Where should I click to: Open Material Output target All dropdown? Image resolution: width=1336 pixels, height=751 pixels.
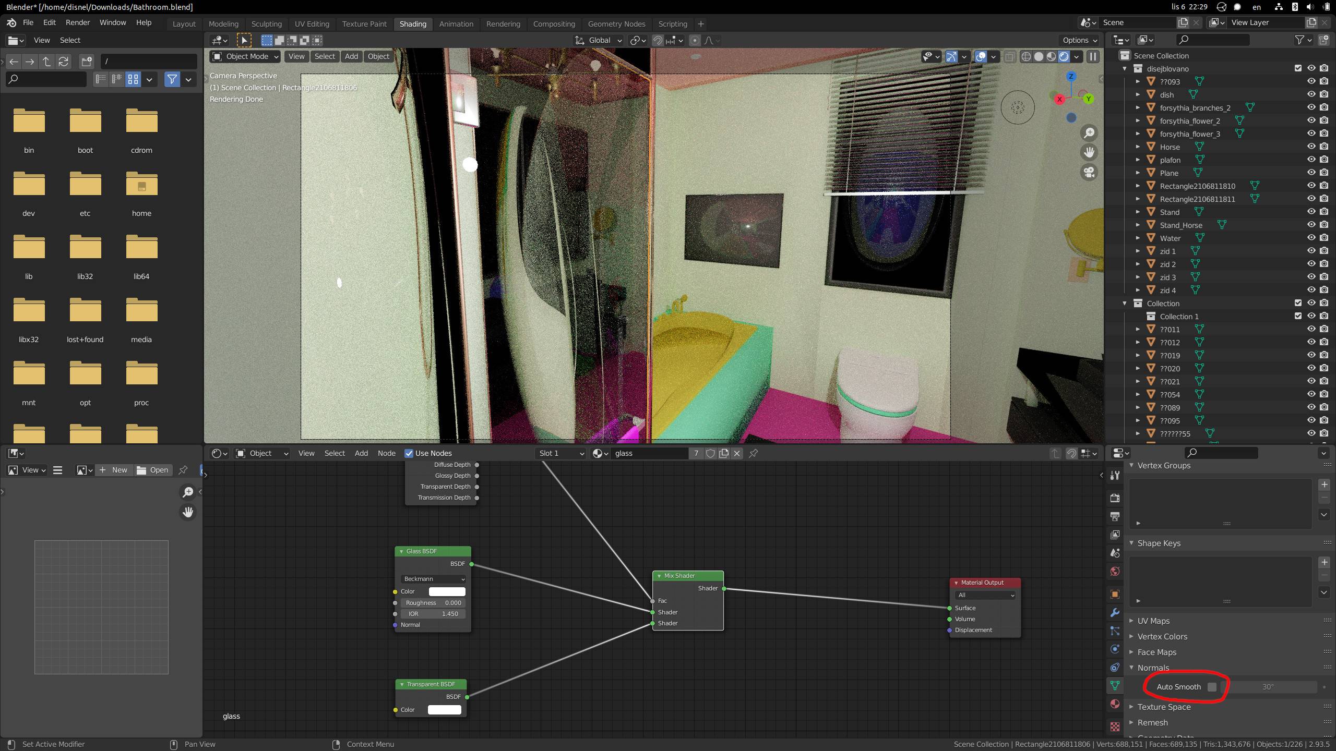985,595
